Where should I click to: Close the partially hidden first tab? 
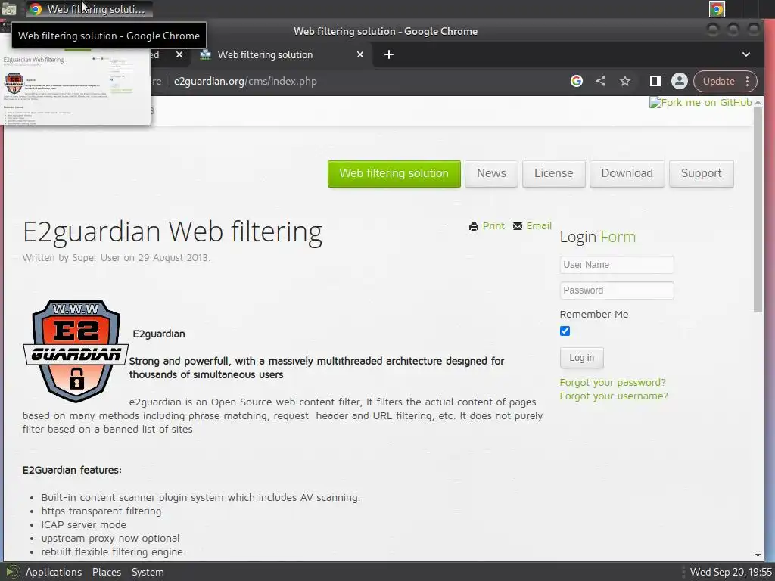tap(179, 54)
